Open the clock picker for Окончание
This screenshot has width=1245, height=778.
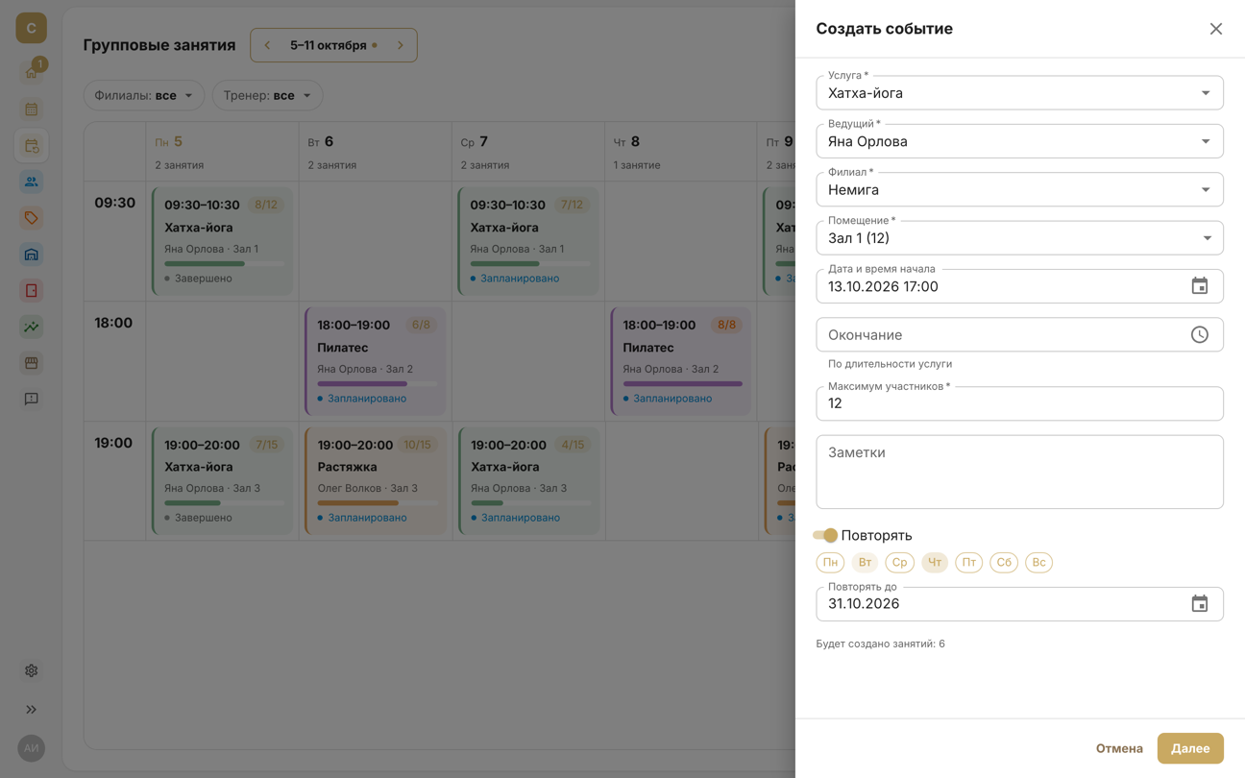click(1199, 335)
